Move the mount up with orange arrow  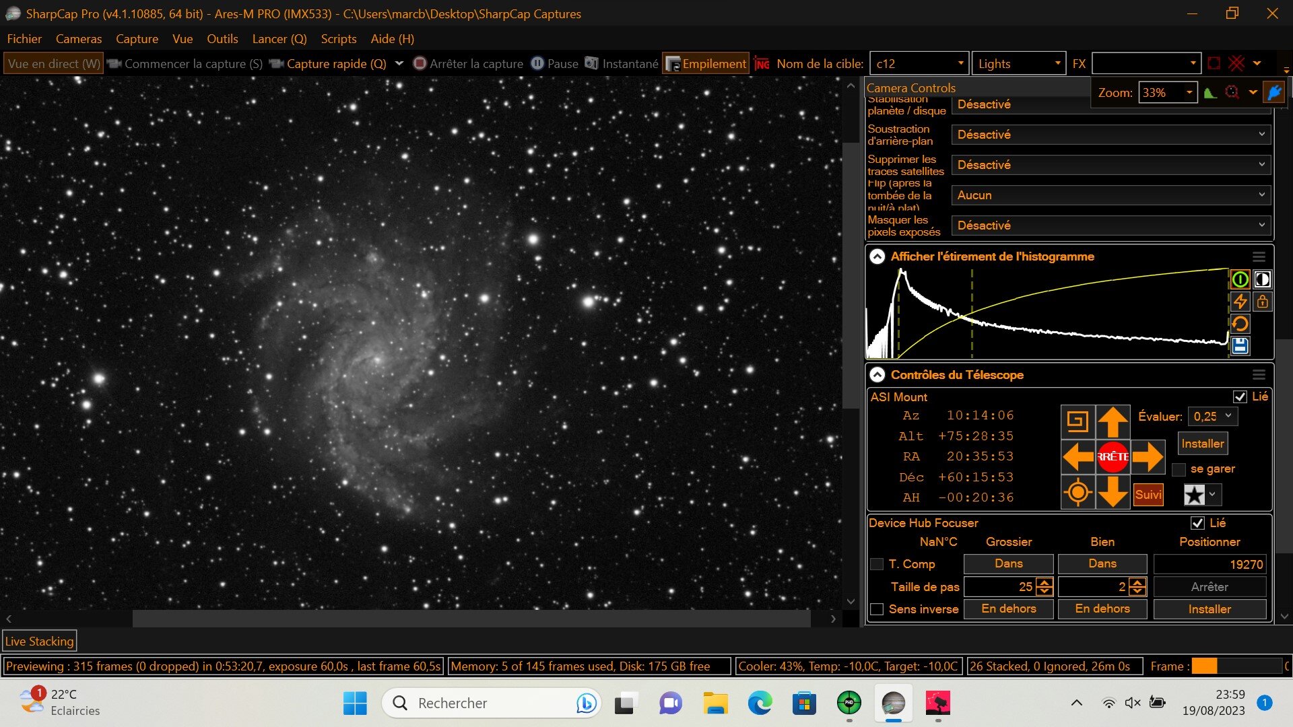(1113, 422)
